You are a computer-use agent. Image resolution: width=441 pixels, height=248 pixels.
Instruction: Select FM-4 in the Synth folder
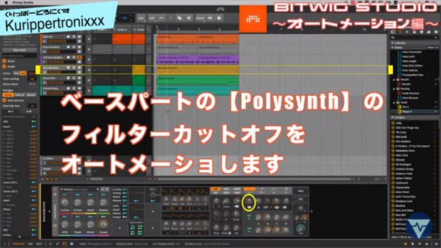405,107
